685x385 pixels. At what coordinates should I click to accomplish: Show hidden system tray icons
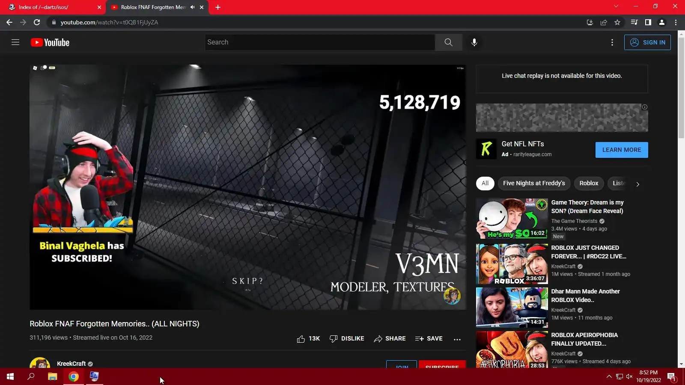coord(609,376)
